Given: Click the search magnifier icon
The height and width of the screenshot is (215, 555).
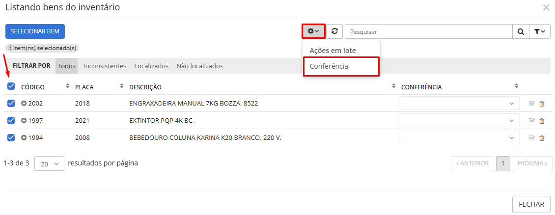Looking at the screenshot, I should [521, 32].
